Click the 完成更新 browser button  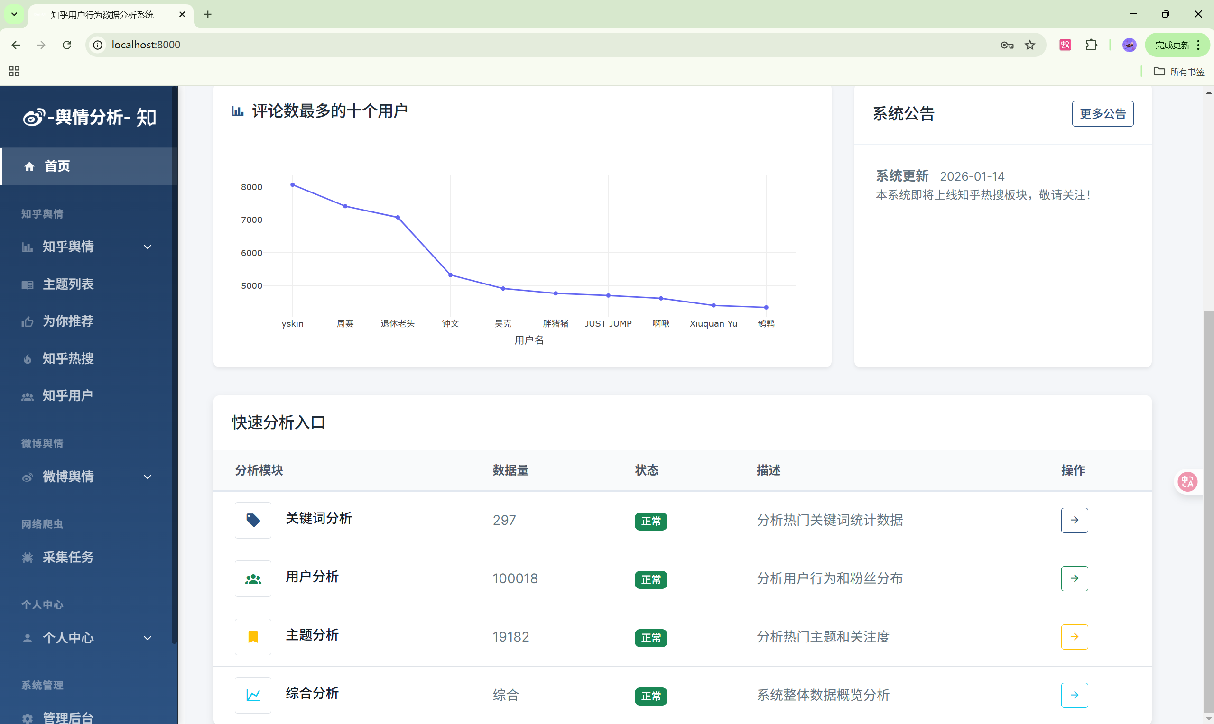(x=1172, y=45)
